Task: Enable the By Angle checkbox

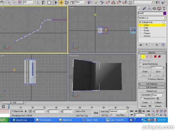Action: click(141, 67)
